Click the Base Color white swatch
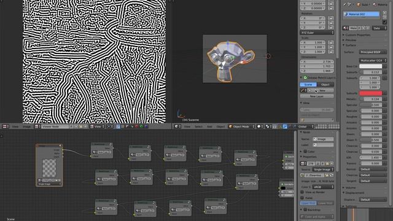This screenshot has width=393, height=221. (370, 66)
